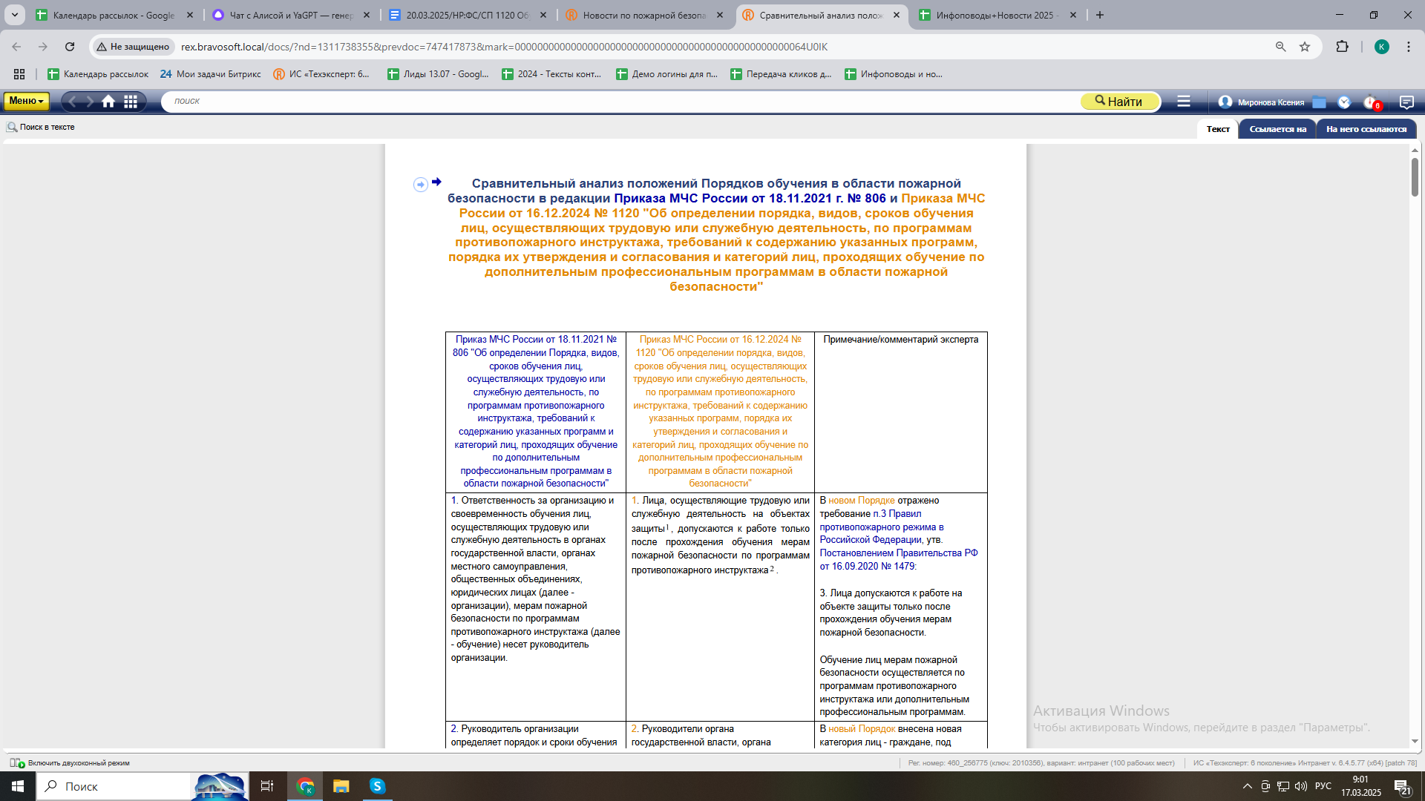Click the scrollbar up arrow

(1415, 150)
